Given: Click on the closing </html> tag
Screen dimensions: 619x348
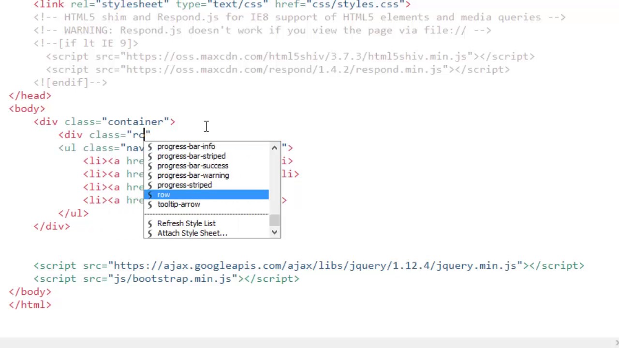Looking at the screenshot, I should pos(30,305).
